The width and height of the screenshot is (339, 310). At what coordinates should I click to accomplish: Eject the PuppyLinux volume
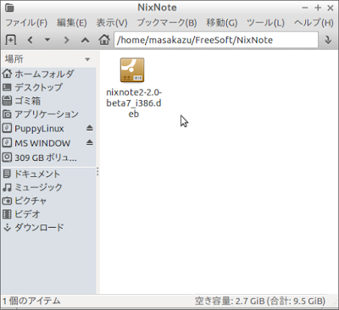pyautogui.click(x=90, y=129)
